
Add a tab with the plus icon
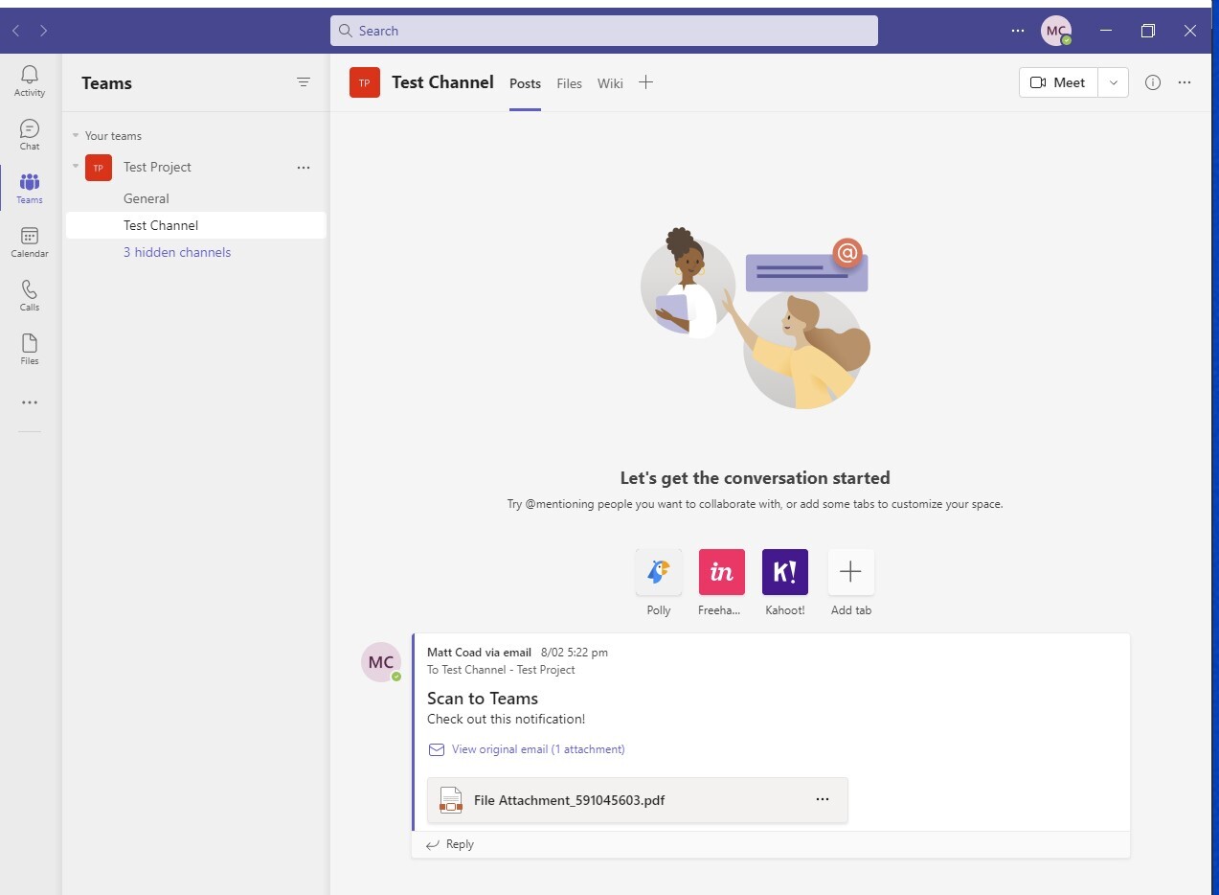(645, 82)
